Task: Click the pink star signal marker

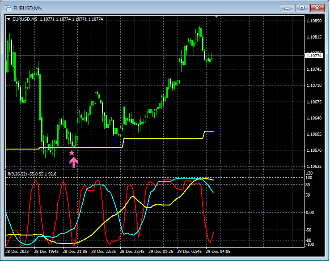Action: (72, 153)
